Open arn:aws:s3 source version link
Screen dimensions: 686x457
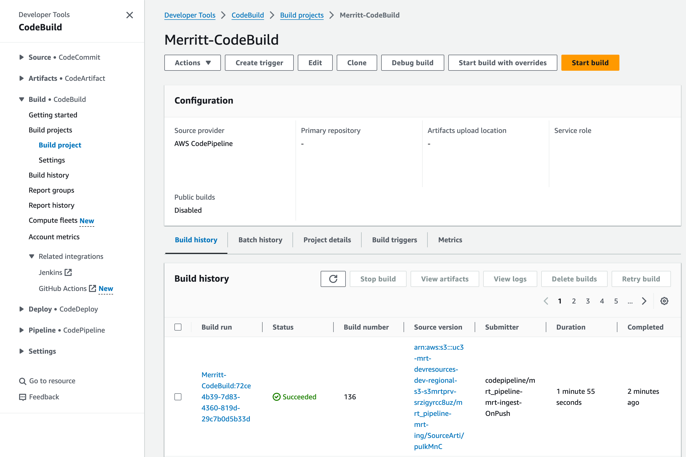point(439,397)
